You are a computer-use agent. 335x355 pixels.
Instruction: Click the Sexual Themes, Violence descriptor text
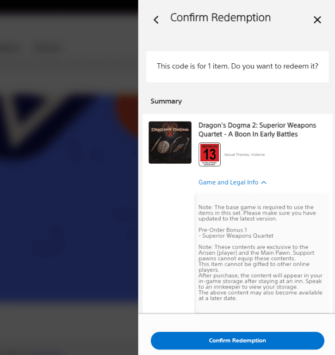244,155
